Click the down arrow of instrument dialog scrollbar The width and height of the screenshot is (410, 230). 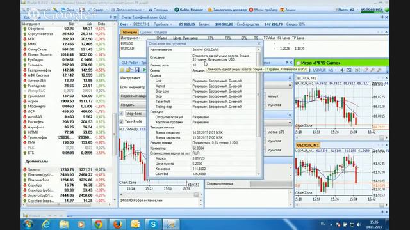pyautogui.click(x=259, y=174)
